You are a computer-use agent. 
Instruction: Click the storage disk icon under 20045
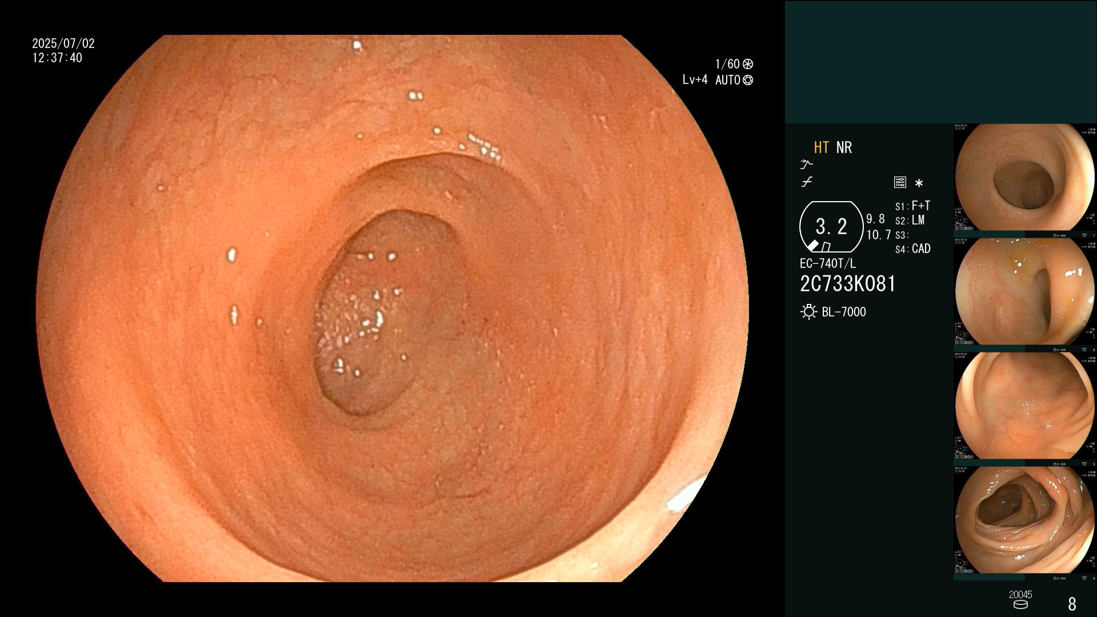pos(1020,604)
